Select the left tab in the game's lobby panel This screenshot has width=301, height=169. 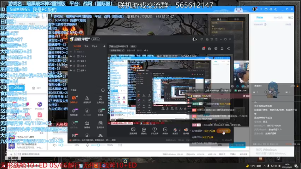[x=219, y=20]
